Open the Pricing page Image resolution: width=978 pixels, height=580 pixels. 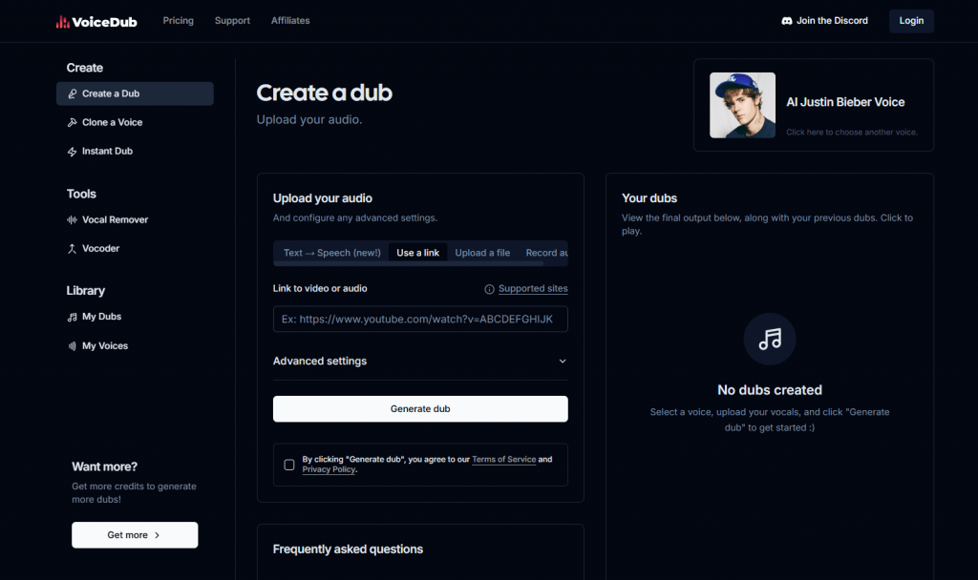179,21
